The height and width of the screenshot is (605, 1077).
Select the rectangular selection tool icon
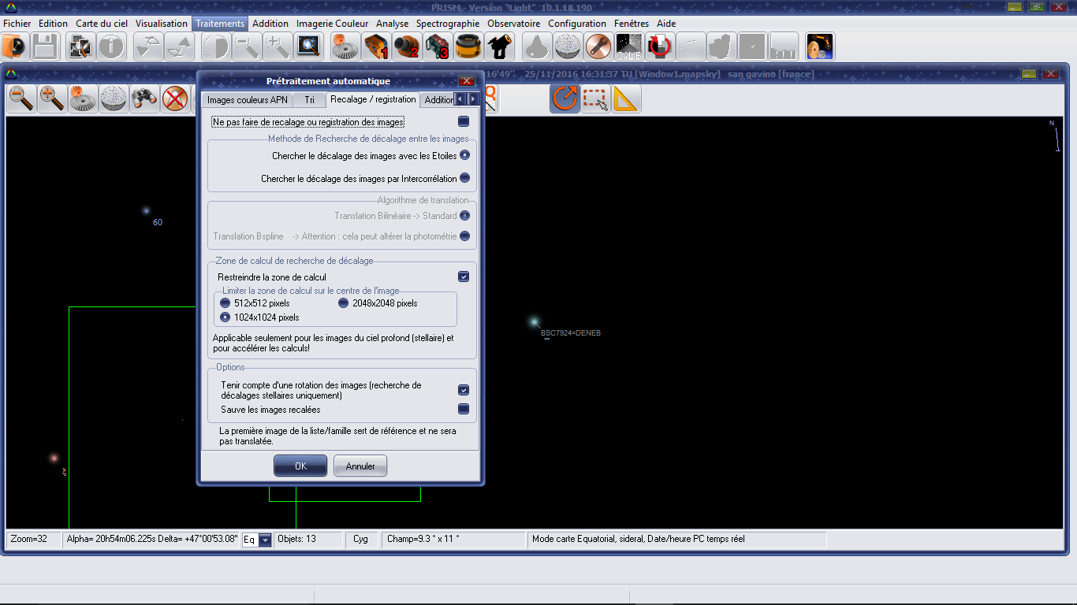pyautogui.click(x=595, y=99)
